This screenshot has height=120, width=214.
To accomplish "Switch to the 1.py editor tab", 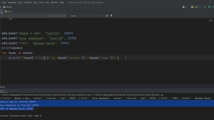I will (8, 11).
